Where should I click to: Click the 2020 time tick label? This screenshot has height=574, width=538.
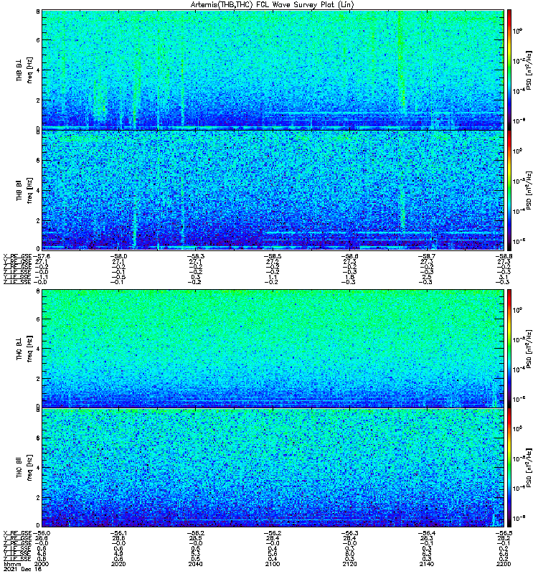click(118, 564)
